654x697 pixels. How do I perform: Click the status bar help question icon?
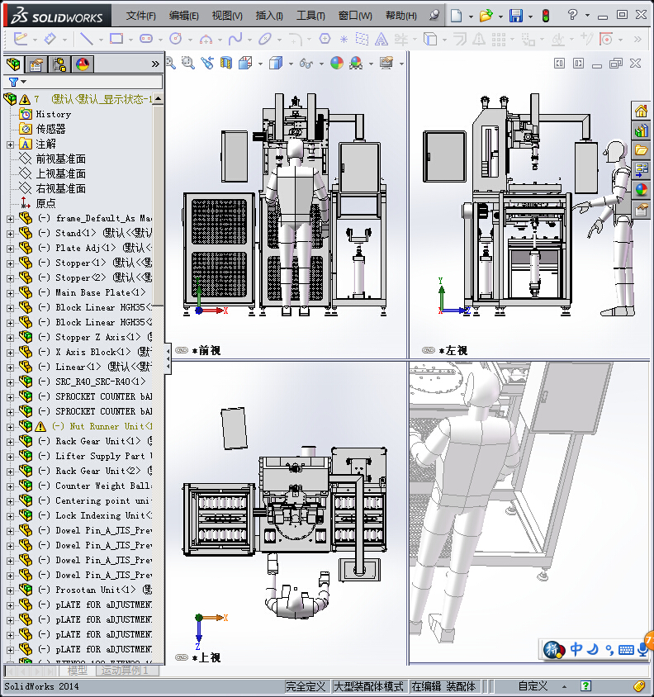coord(586,686)
